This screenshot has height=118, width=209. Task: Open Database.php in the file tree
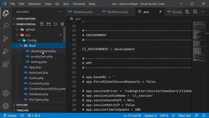pos(39,94)
